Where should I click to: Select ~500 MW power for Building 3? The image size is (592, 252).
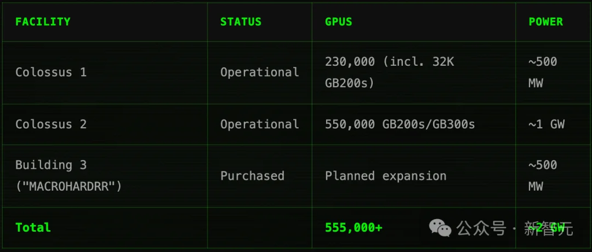click(x=543, y=175)
